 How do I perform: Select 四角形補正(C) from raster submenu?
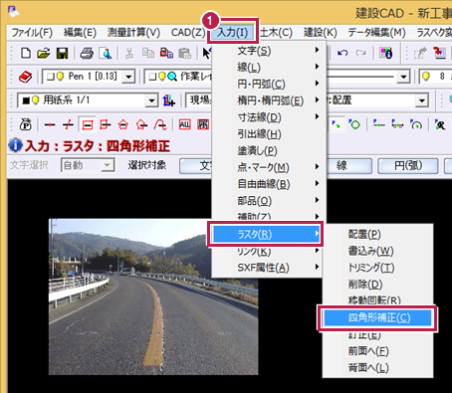377,318
